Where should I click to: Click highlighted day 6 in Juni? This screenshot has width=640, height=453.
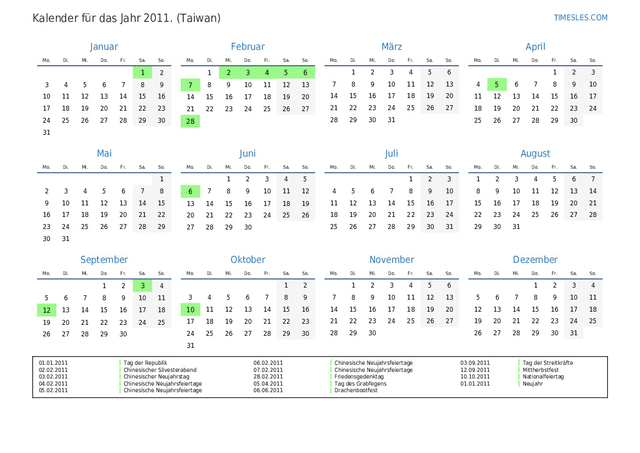(190, 191)
